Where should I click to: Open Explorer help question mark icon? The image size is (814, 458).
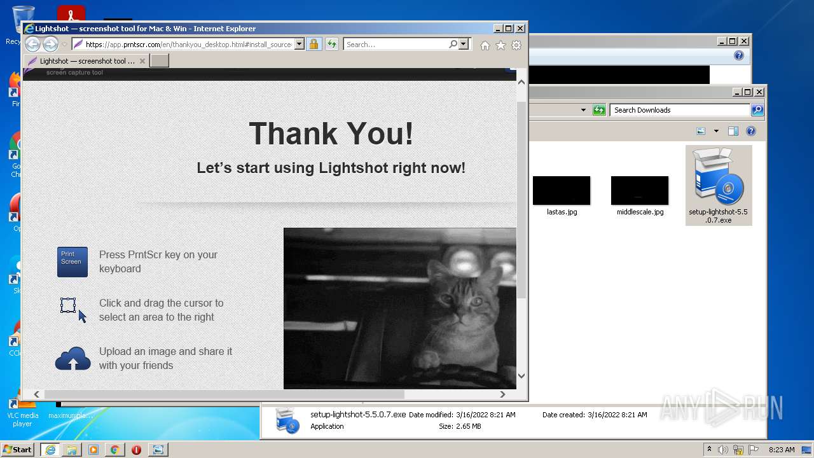coord(750,131)
